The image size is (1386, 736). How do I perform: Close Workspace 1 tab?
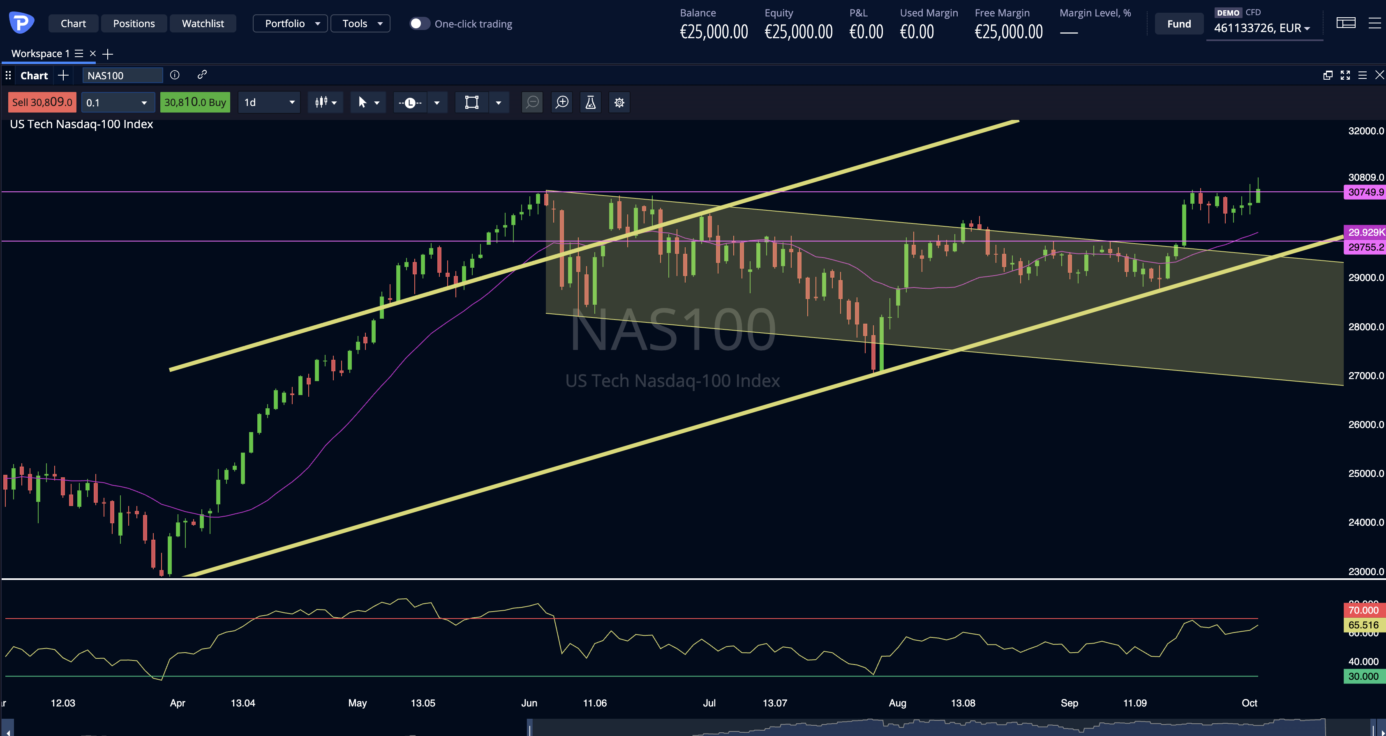pyautogui.click(x=92, y=54)
